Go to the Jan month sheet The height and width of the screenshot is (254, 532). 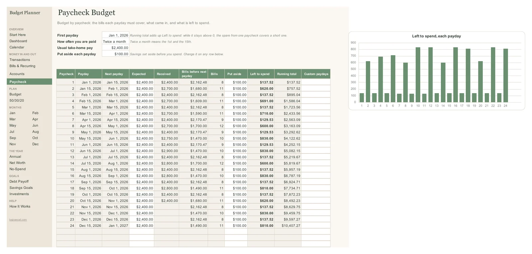point(12,113)
